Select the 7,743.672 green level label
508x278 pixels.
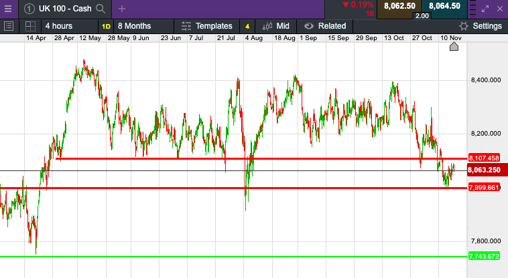(x=484, y=257)
